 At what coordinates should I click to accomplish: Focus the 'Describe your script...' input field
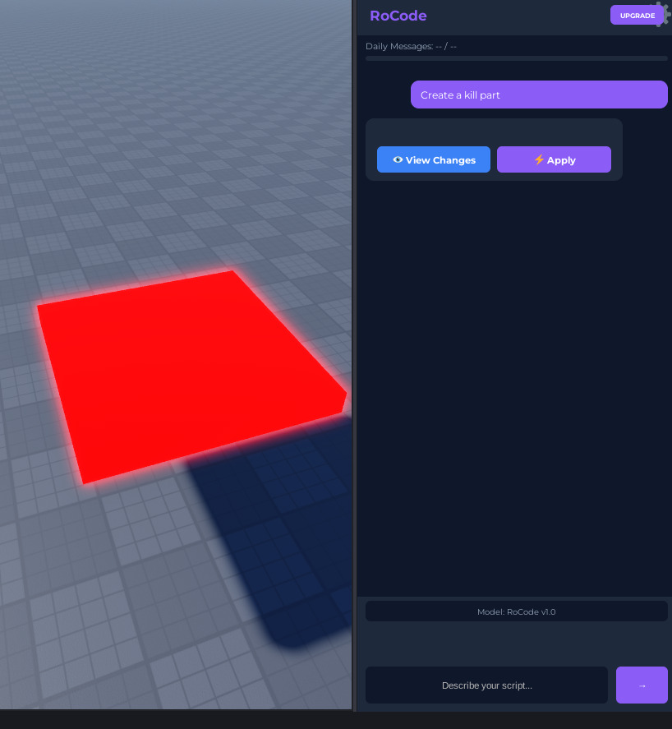pos(486,685)
